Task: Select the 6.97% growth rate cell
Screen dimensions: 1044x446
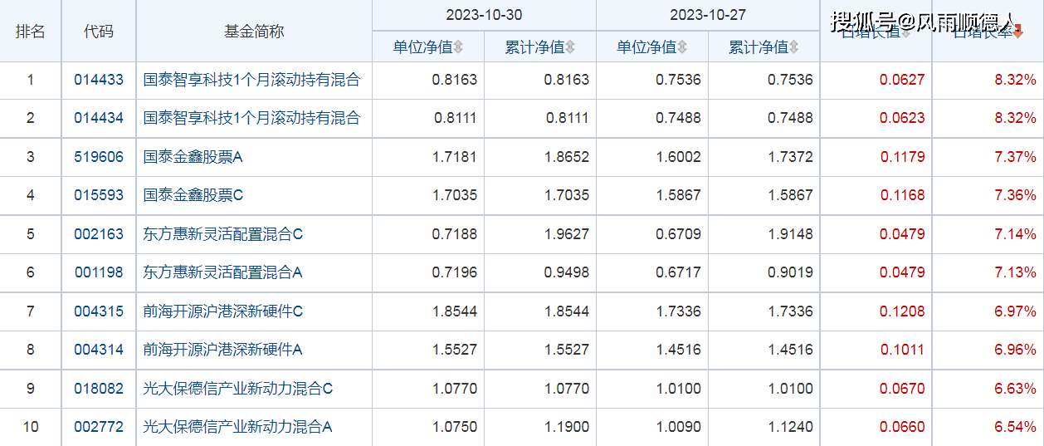Action: click(1015, 311)
